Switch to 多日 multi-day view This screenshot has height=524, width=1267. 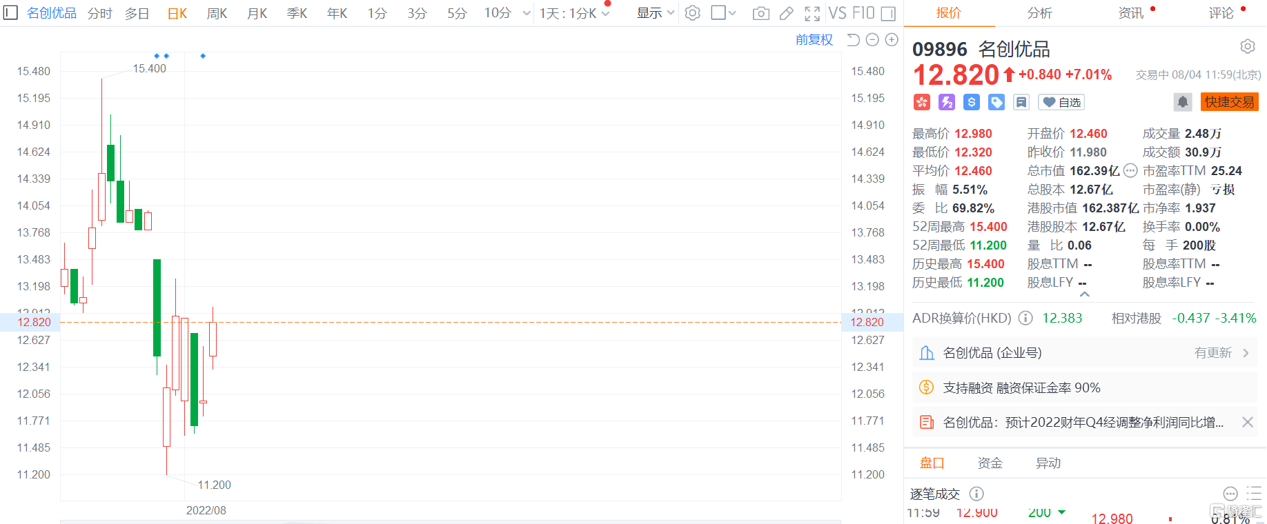(137, 13)
